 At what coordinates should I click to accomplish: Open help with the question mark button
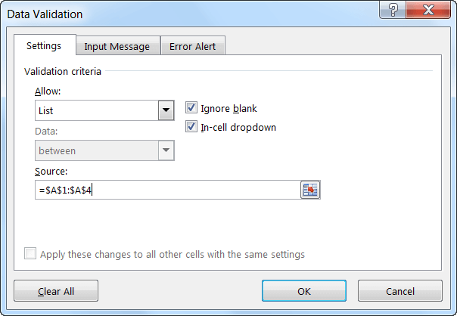393,10
